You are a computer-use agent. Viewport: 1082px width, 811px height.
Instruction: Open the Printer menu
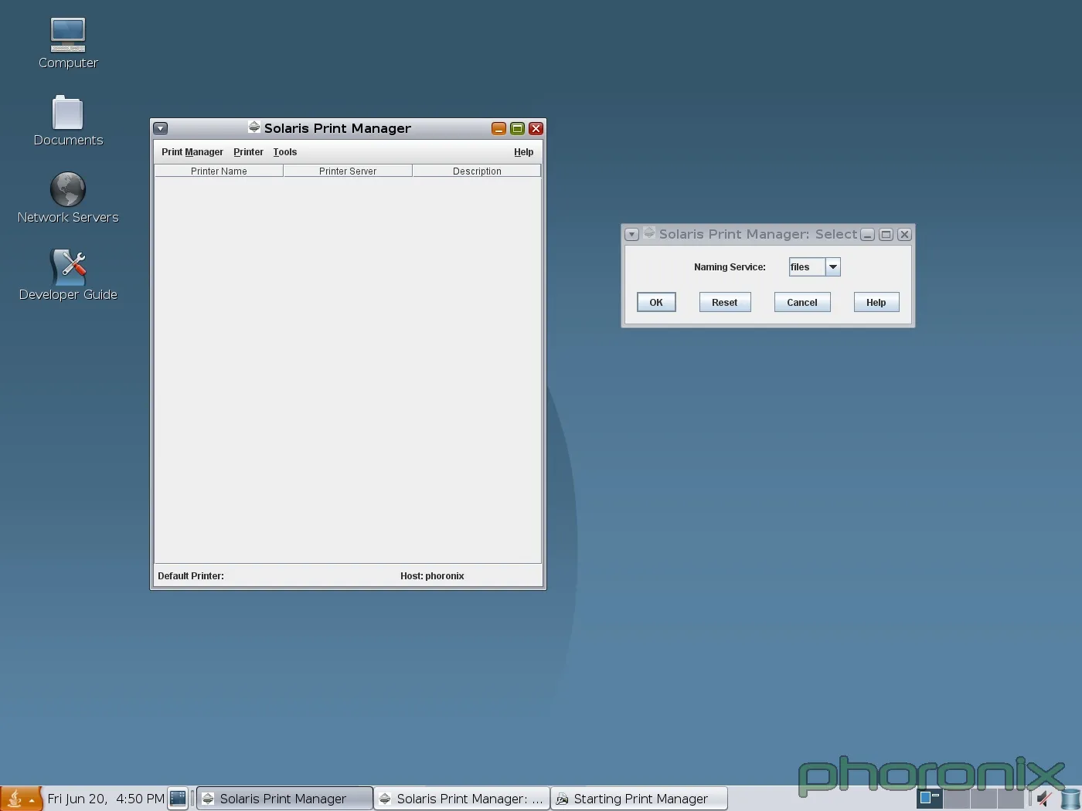tap(248, 152)
